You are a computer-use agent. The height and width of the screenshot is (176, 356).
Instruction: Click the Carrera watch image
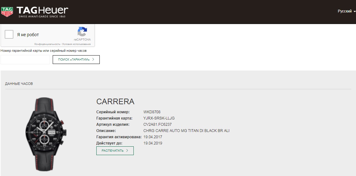click(x=47, y=134)
